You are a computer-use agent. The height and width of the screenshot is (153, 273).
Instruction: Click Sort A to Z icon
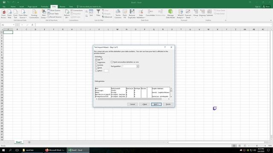click(x=87, y=11)
